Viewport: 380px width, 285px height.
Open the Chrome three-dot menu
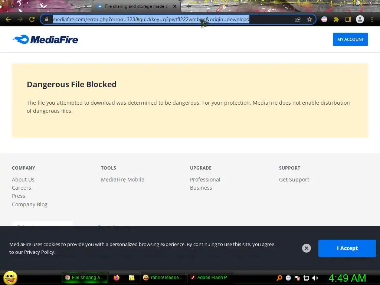[372, 19]
